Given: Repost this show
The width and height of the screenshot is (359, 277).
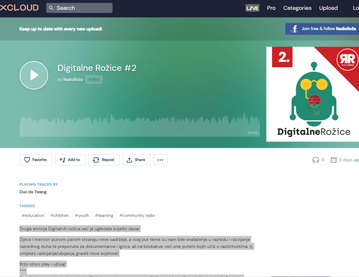Looking at the screenshot, I should pos(103,160).
